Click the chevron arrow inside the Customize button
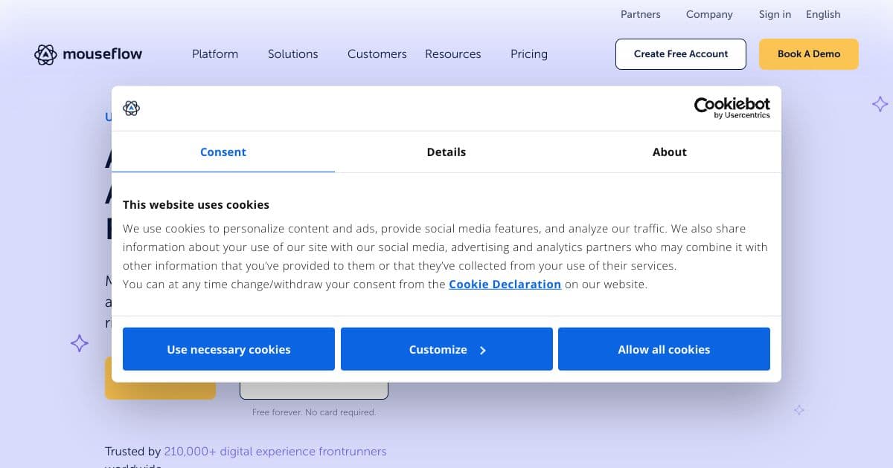The image size is (893, 468). (482, 349)
